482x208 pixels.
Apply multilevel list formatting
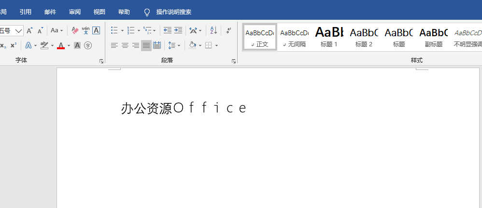click(147, 30)
